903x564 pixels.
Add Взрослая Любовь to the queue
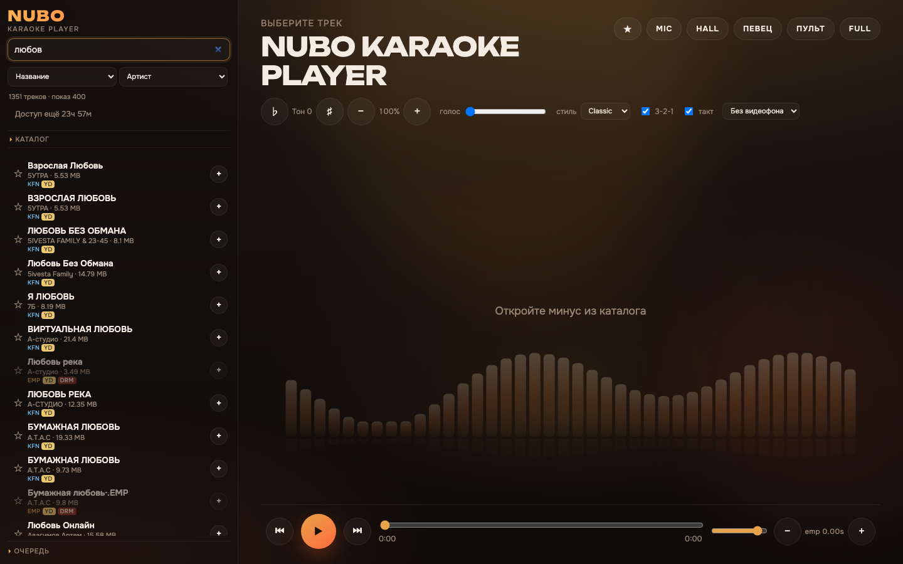click(219, 174)
